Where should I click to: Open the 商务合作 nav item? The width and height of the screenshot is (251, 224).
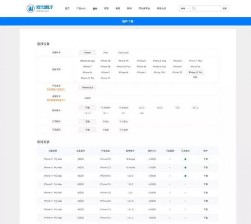coord(161,8)
